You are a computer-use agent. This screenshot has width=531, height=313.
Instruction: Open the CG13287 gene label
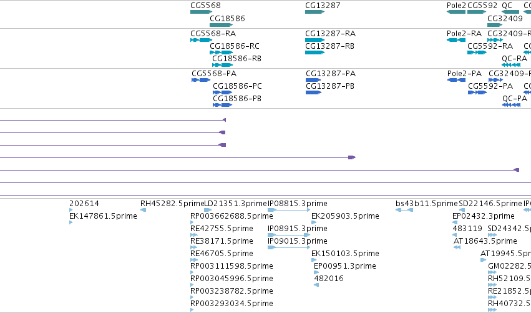(x=323, y=6)
